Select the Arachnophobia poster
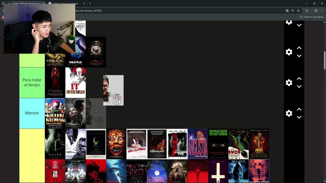Viewport: 326px width, 183px height. click(157, 171)
